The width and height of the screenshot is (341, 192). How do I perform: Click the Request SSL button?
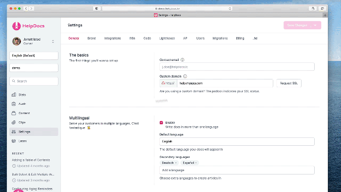(x=289, y=83)
